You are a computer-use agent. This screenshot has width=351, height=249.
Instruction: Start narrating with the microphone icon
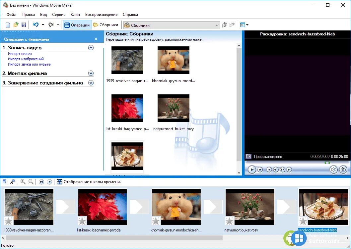(x=12, y=182)
